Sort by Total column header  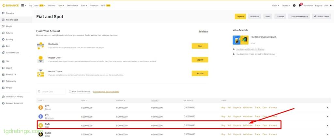click(x=84, y=101)
